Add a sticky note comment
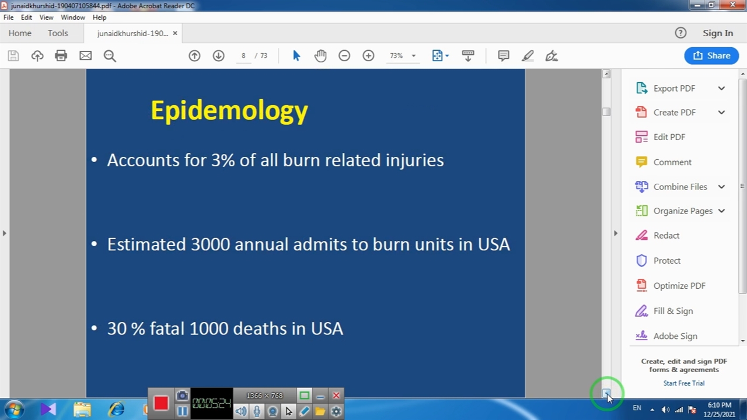The height and width of the screenshot is (420, 747). (503, 56)
